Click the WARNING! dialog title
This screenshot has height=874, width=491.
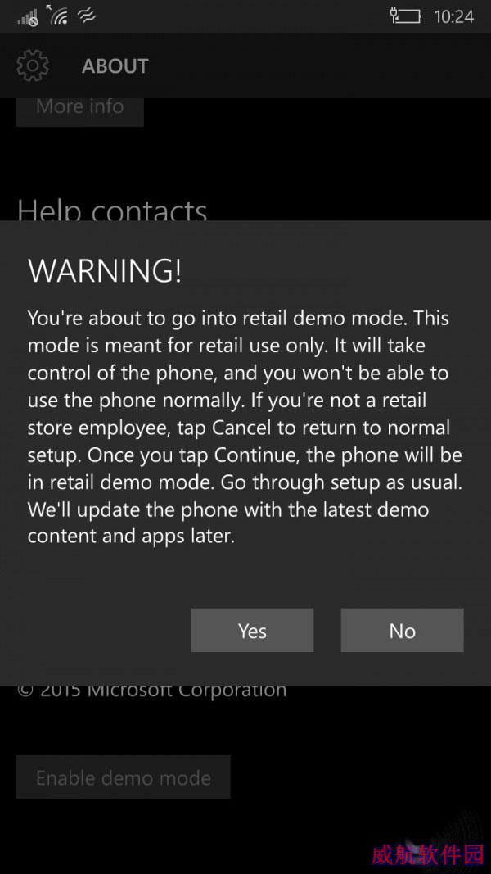click(x=105, y=271)
